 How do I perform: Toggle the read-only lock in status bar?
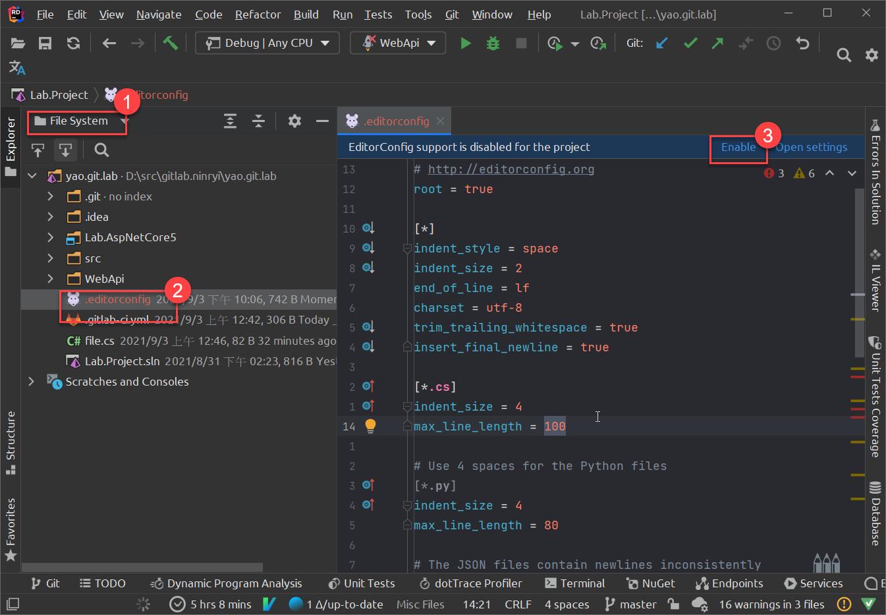click(x=673, y=604)
